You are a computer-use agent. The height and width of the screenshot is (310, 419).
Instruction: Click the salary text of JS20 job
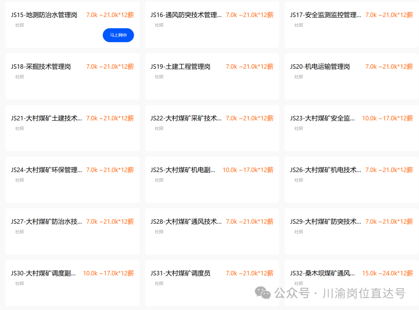tap(389, 67)
